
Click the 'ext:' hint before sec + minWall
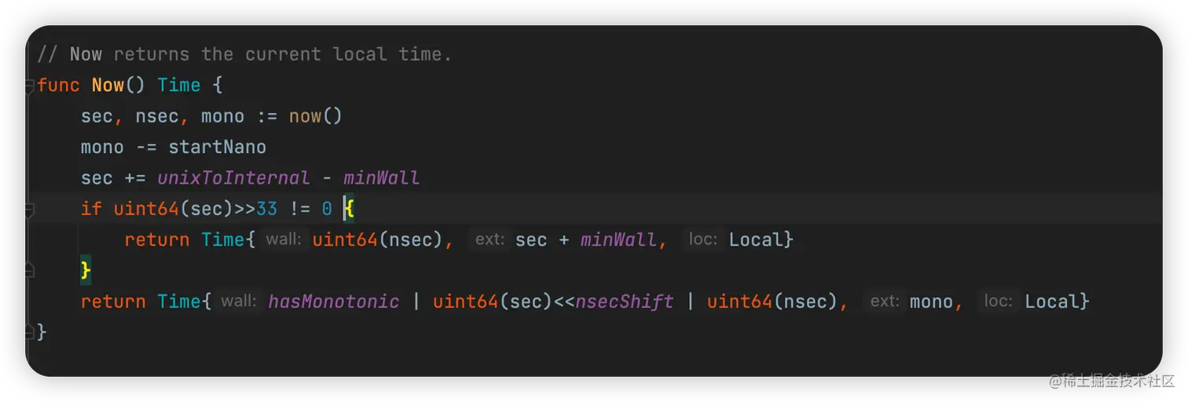pos(489,239)
